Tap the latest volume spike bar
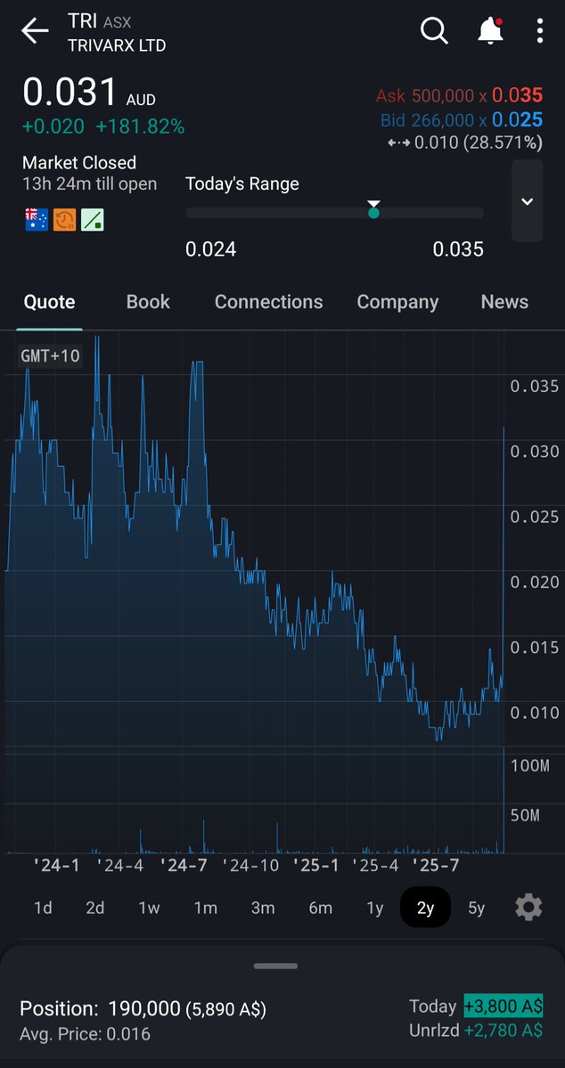The image size is (565, 1068). (504, 800)
